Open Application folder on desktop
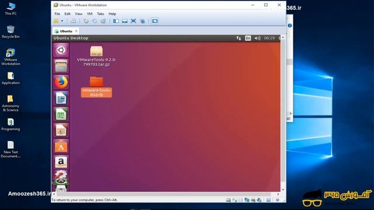374x210 pixels. [11, 78]
